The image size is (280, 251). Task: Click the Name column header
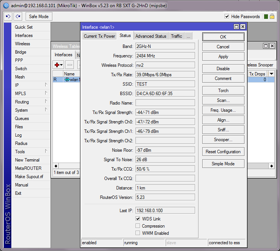click(71, 74)
